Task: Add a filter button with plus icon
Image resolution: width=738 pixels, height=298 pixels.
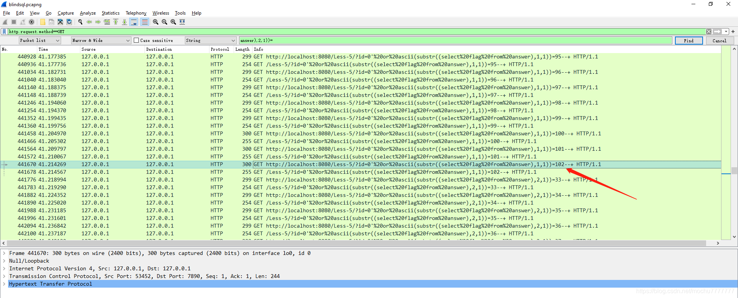Action: point(733,32)
